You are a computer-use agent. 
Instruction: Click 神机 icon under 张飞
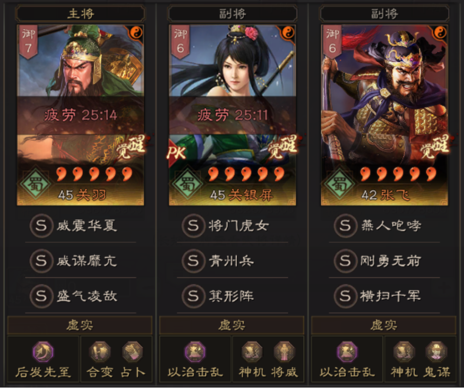404,352
